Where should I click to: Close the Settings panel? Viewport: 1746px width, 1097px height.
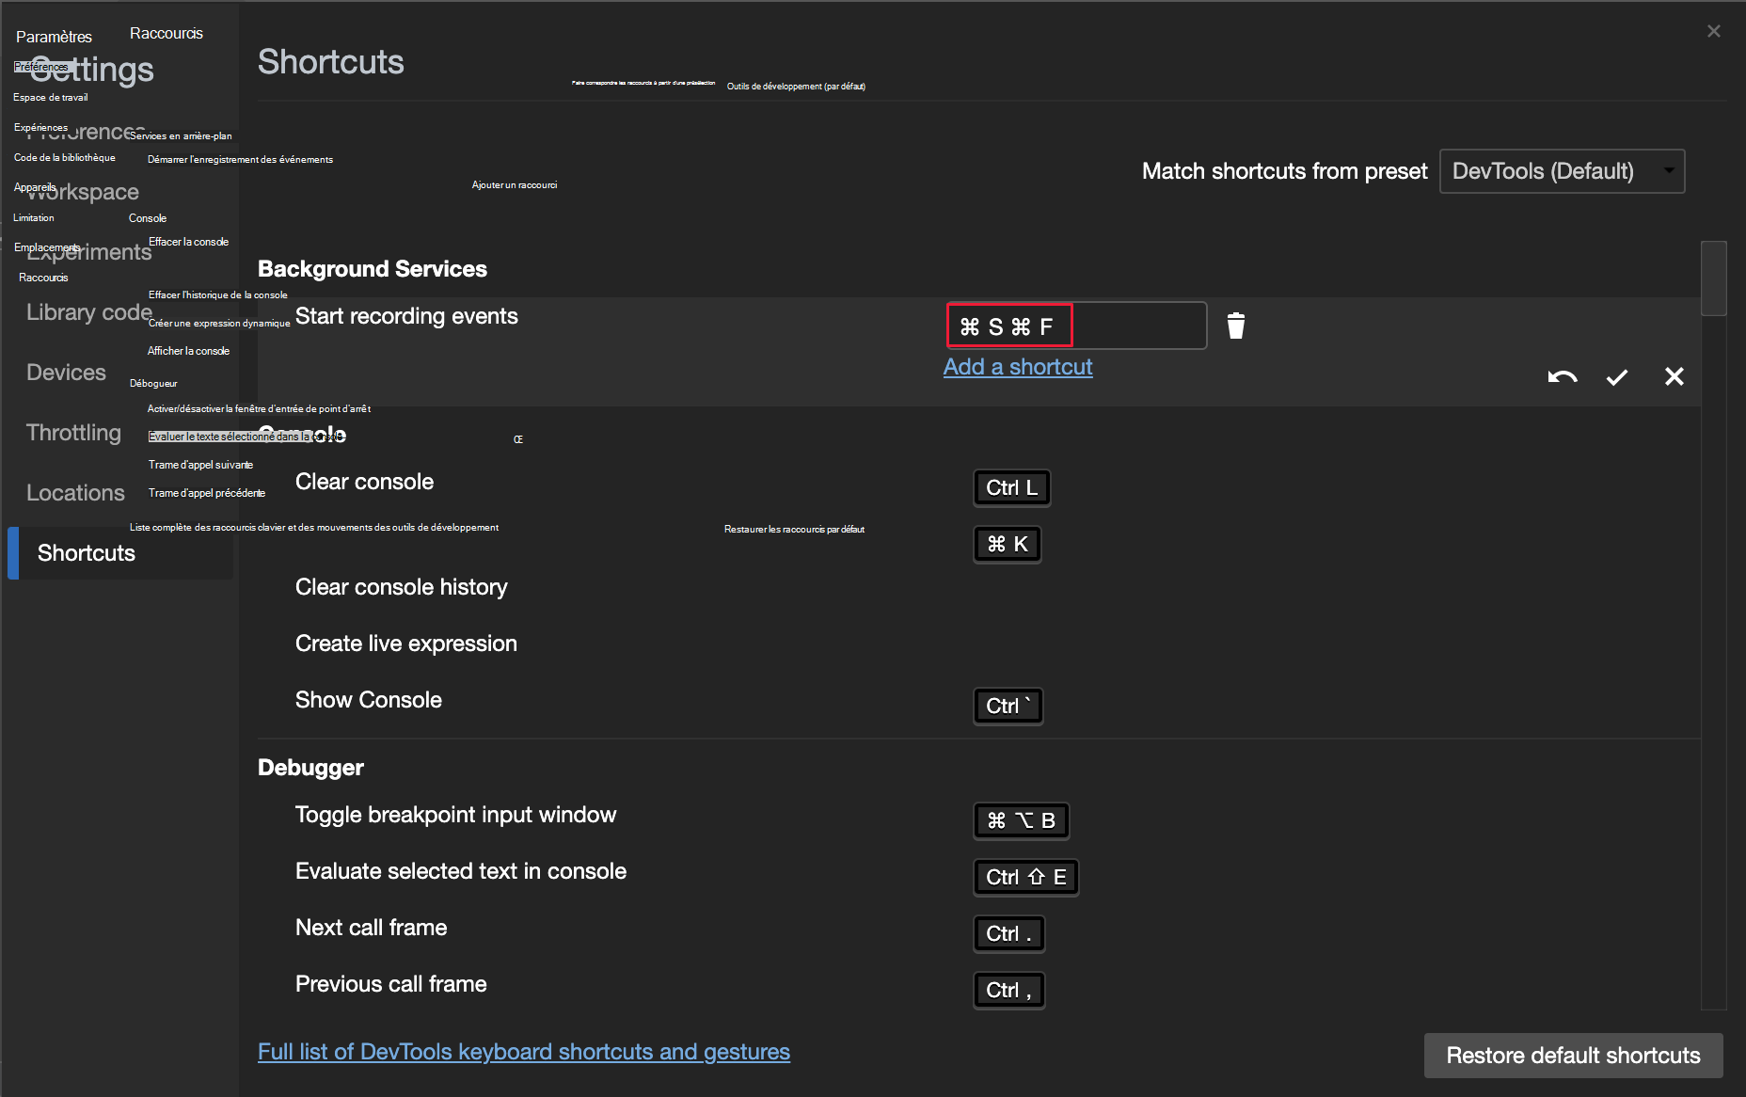pos(1714,31)
